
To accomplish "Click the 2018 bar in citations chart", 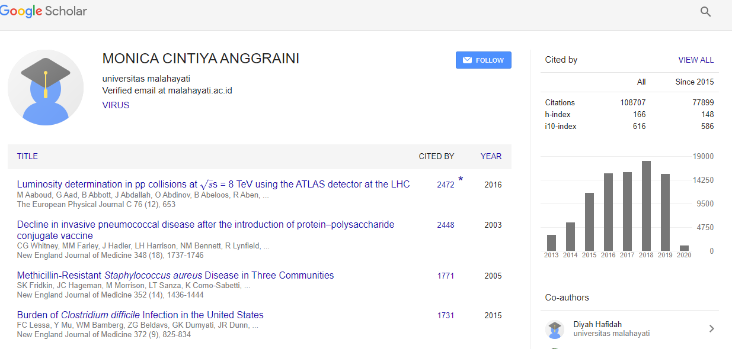I will point(646,206).
